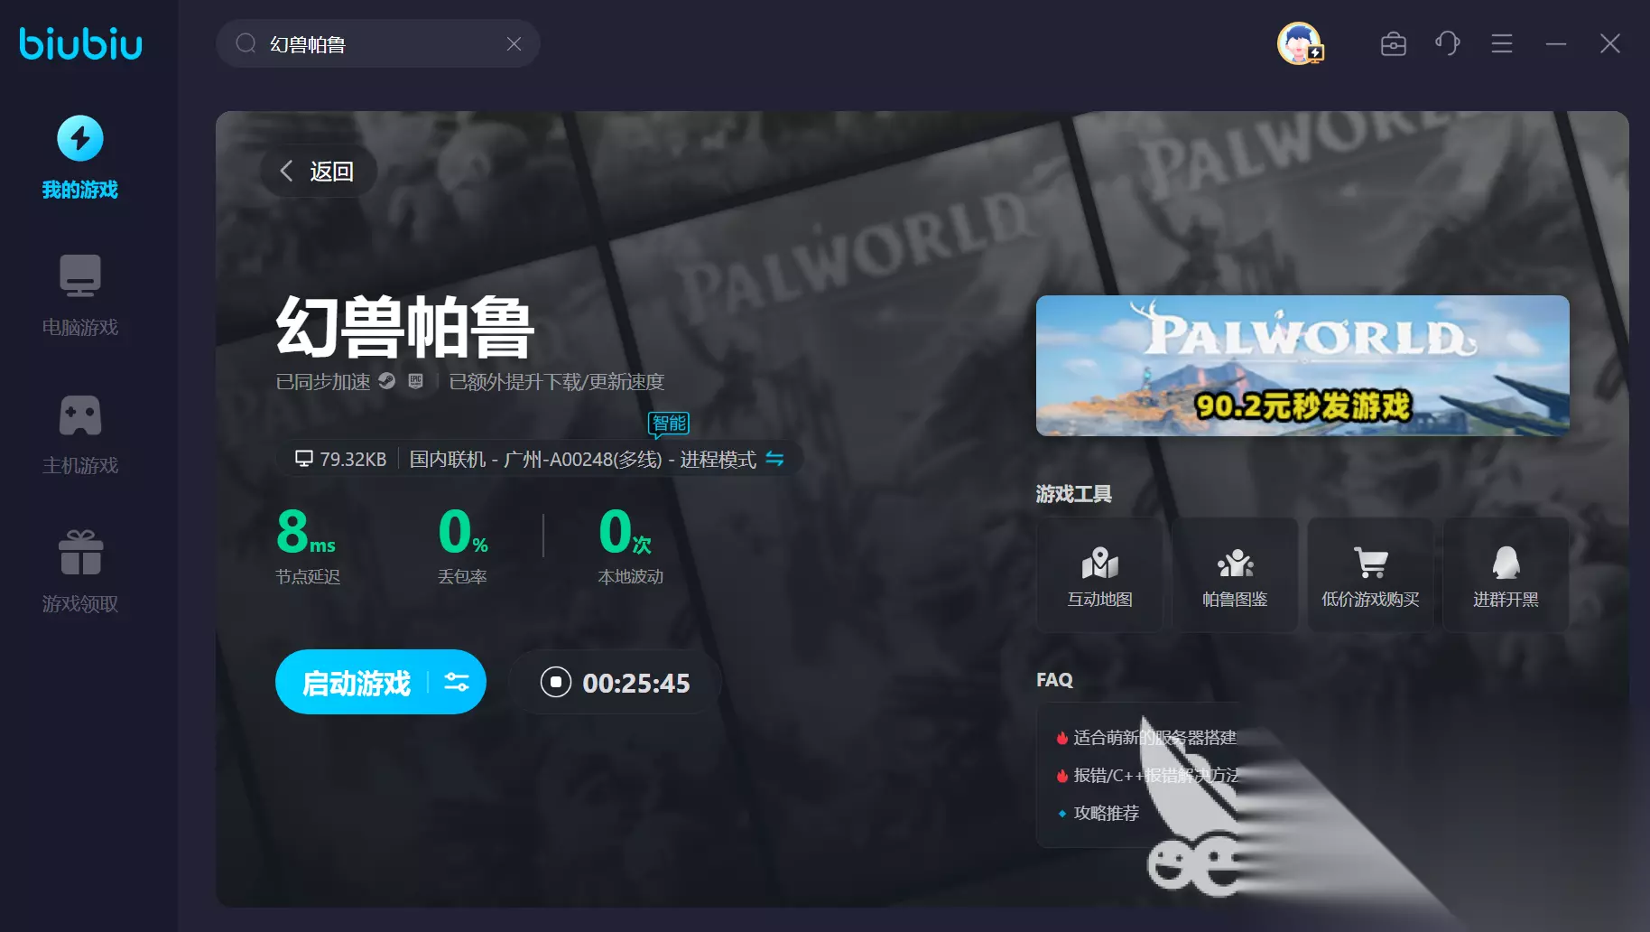1650x932 pixels.
Task: Click the 已同步加速 label
Action: click(323, 382)
